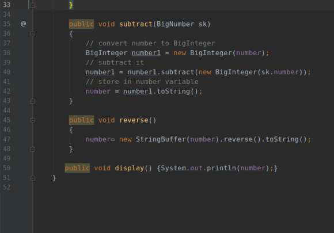Click line number 50 in the gutter

point(6,168)
